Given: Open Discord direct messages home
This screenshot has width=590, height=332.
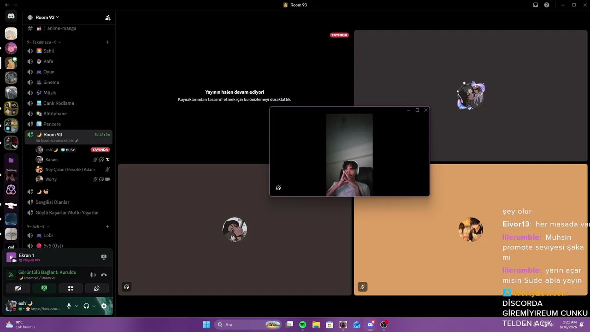Looking at the screenshot, I should pos(11,16).
